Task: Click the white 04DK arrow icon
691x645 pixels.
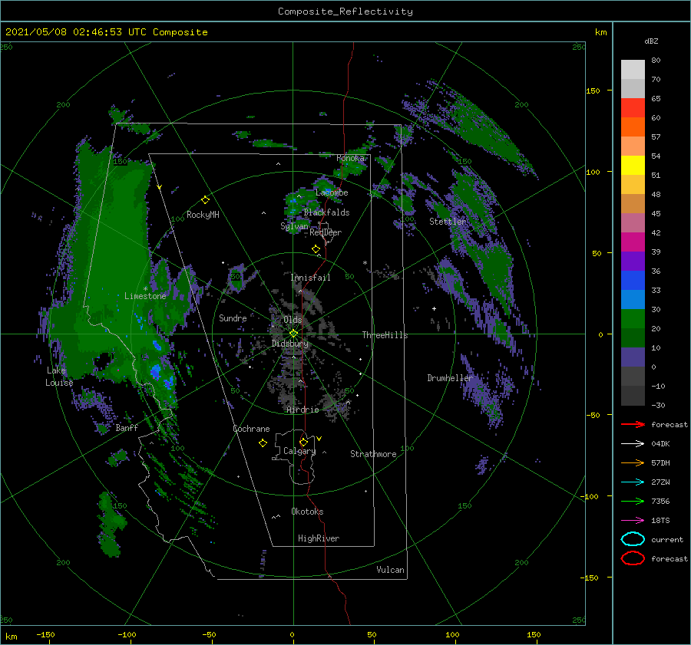Action: pos(633,444)
